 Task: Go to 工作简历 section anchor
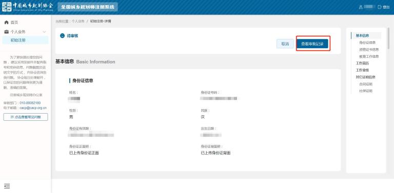362,63
